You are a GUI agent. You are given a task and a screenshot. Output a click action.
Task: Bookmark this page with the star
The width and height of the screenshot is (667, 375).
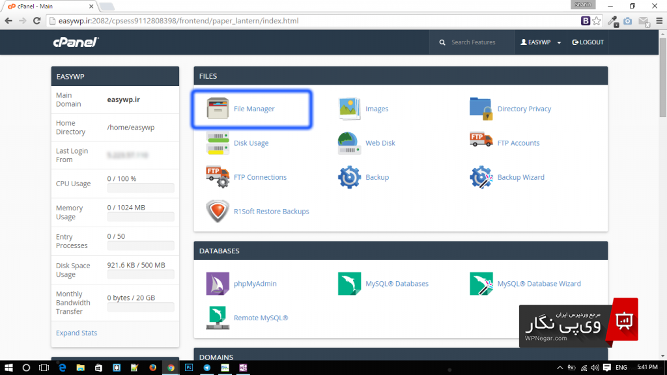point(597,21)
